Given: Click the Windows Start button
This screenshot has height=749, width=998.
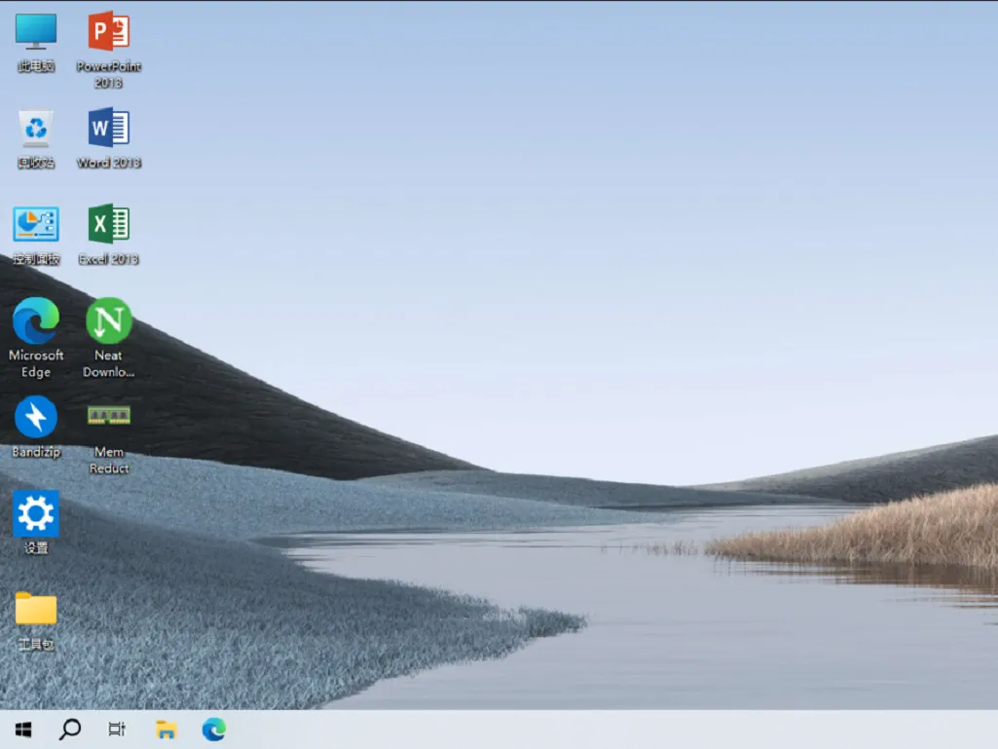Looking at the screenshot, I should (x=22, y=729).
